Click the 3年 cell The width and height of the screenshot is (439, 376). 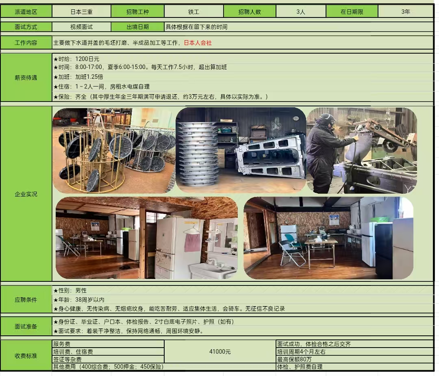pos(406,12)
